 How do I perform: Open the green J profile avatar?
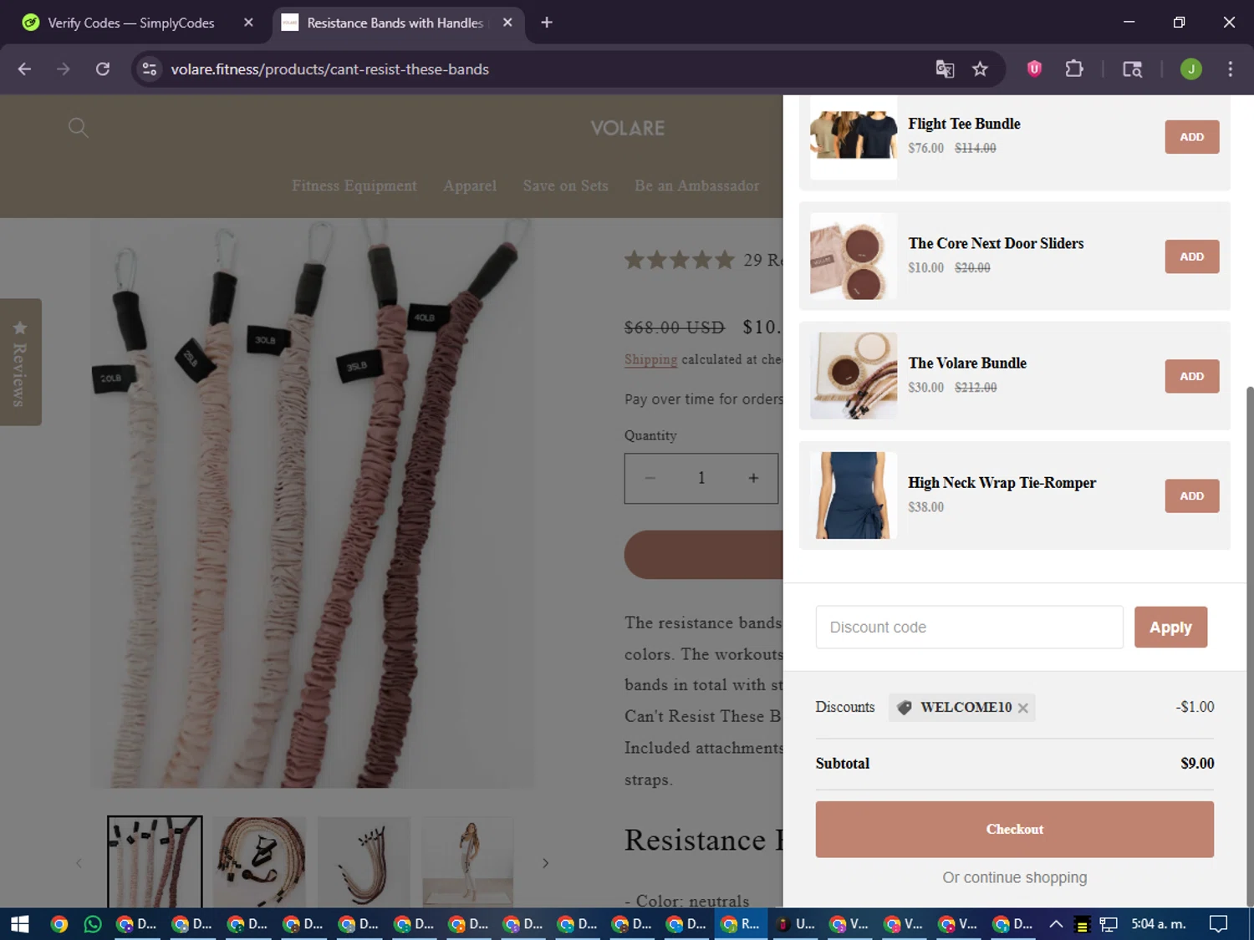pyautogui.click(x=1190, y=69)
